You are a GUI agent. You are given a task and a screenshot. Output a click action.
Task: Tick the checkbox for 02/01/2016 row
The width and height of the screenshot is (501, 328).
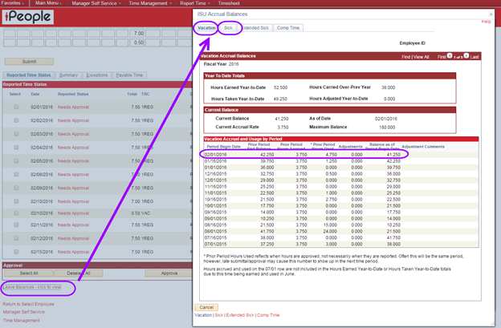click(16, 107)
